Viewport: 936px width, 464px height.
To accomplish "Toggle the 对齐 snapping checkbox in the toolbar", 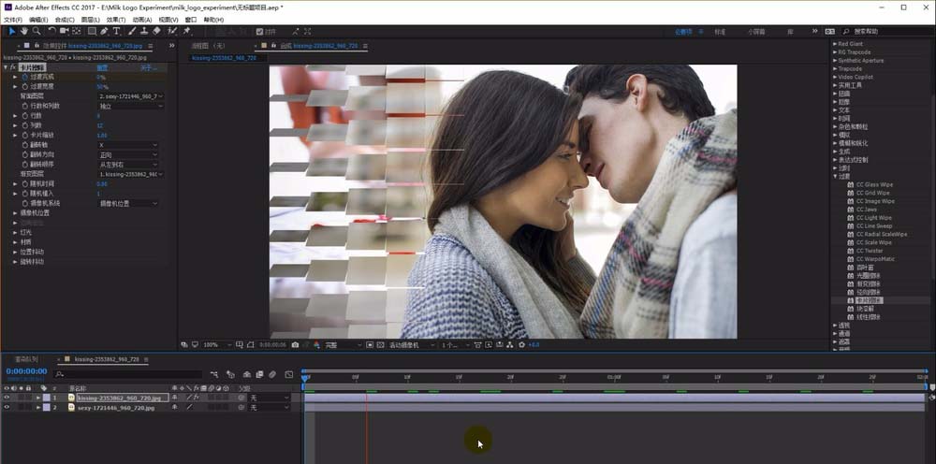I will pos(259,31).
